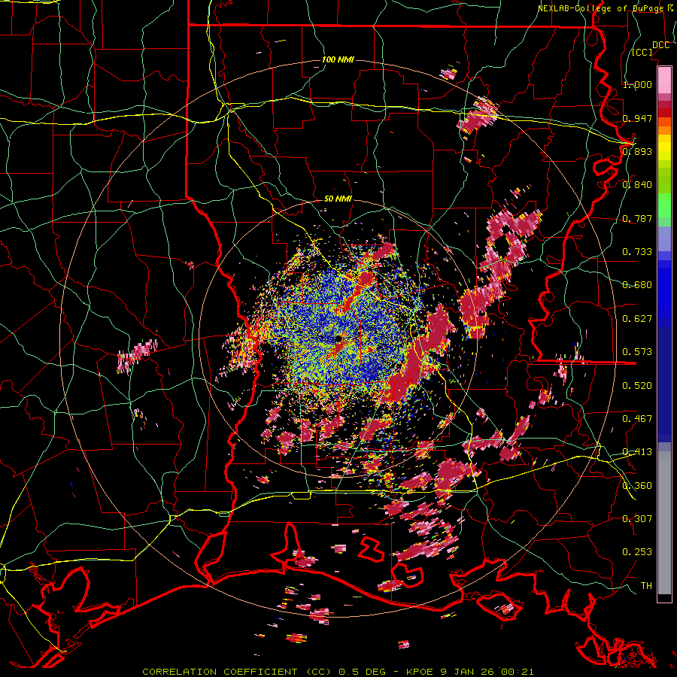Select the "0.893" color scale value
The width and height of the screenshot is (677, 677).
[x=637, y=151]
